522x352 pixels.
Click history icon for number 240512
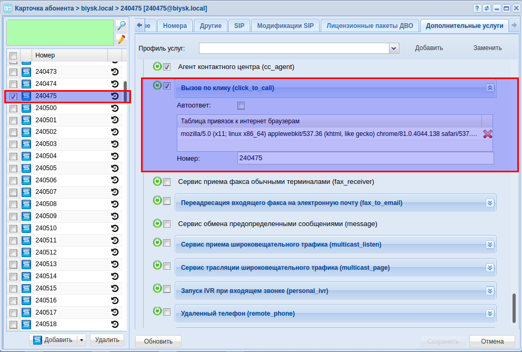point(115,252)
